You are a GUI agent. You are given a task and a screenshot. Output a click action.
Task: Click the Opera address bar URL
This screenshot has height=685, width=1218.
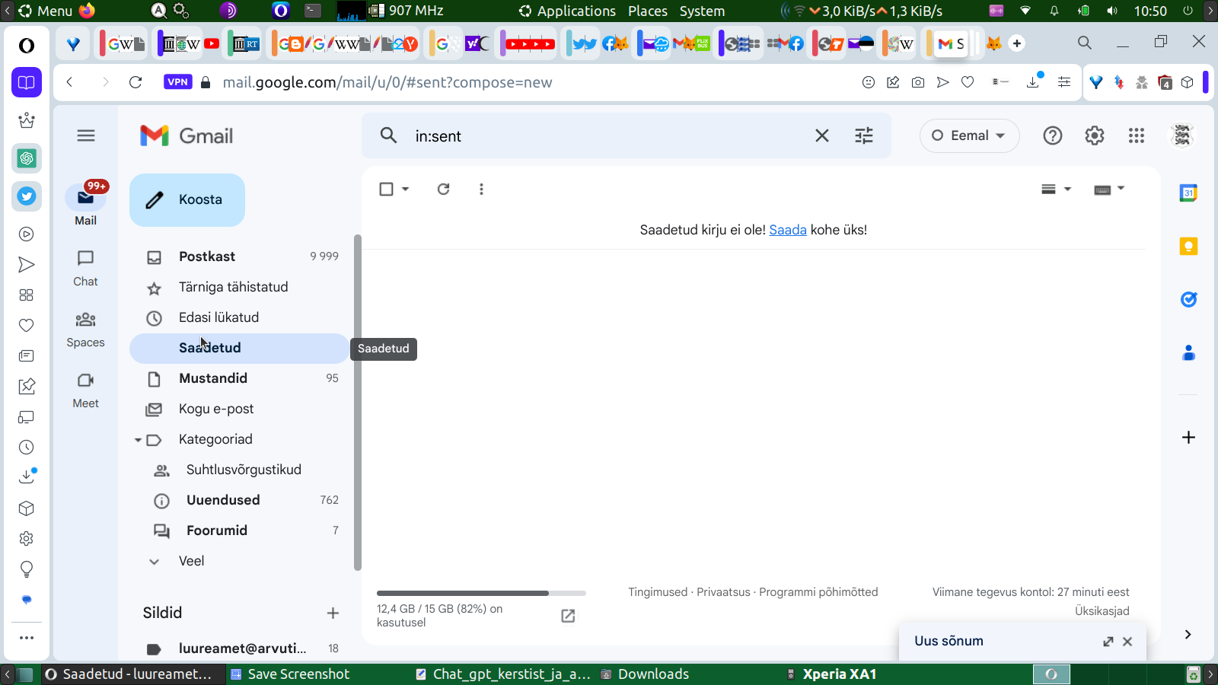tap(387, 82)
